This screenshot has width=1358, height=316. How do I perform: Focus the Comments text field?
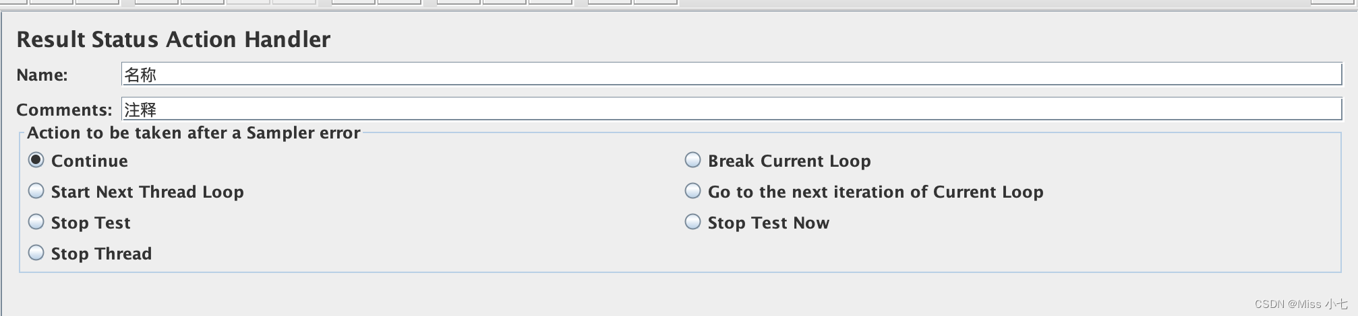[x=731, y=109]
